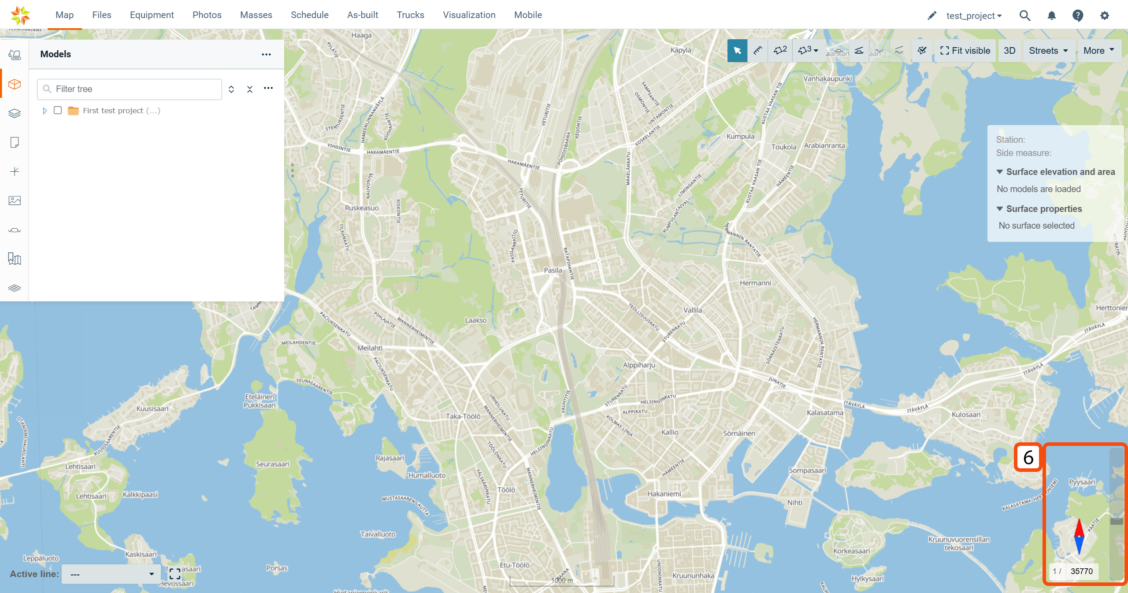
Task: Open the stacked layers sidebar panel
Action: [15, 113]
